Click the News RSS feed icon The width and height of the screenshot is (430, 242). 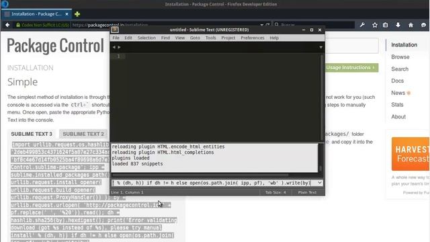point(408,93)
